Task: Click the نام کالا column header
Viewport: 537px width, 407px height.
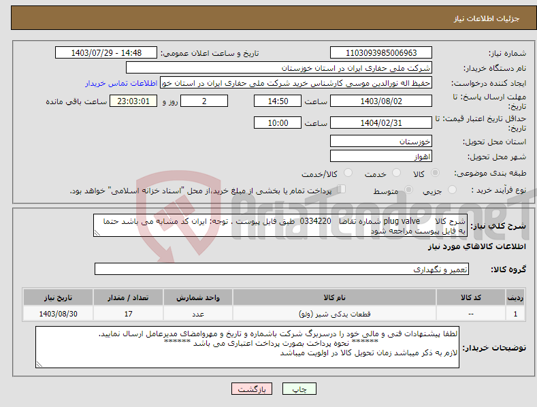Action: coord(334,297)
